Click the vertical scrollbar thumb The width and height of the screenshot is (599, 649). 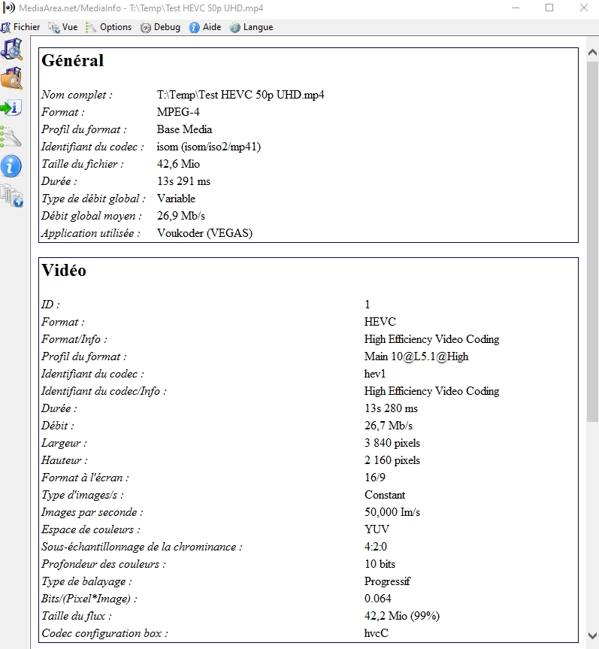pos(592,241)
